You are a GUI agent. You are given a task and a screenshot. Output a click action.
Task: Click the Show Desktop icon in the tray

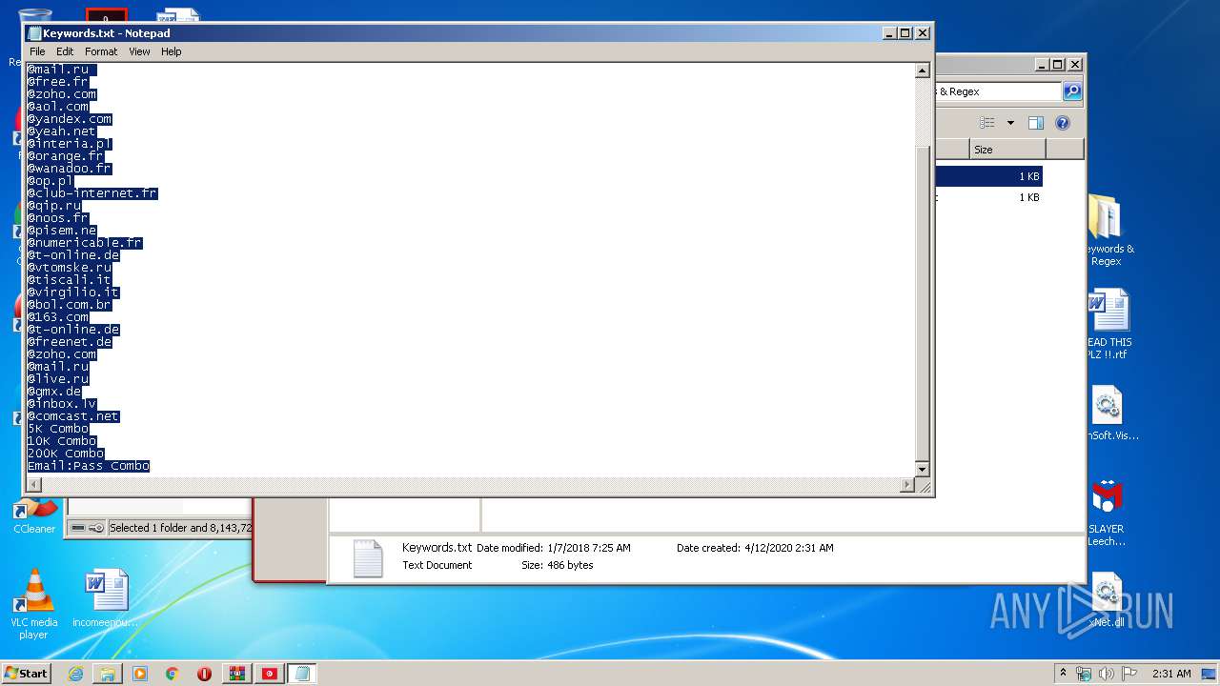(1210, 674)
